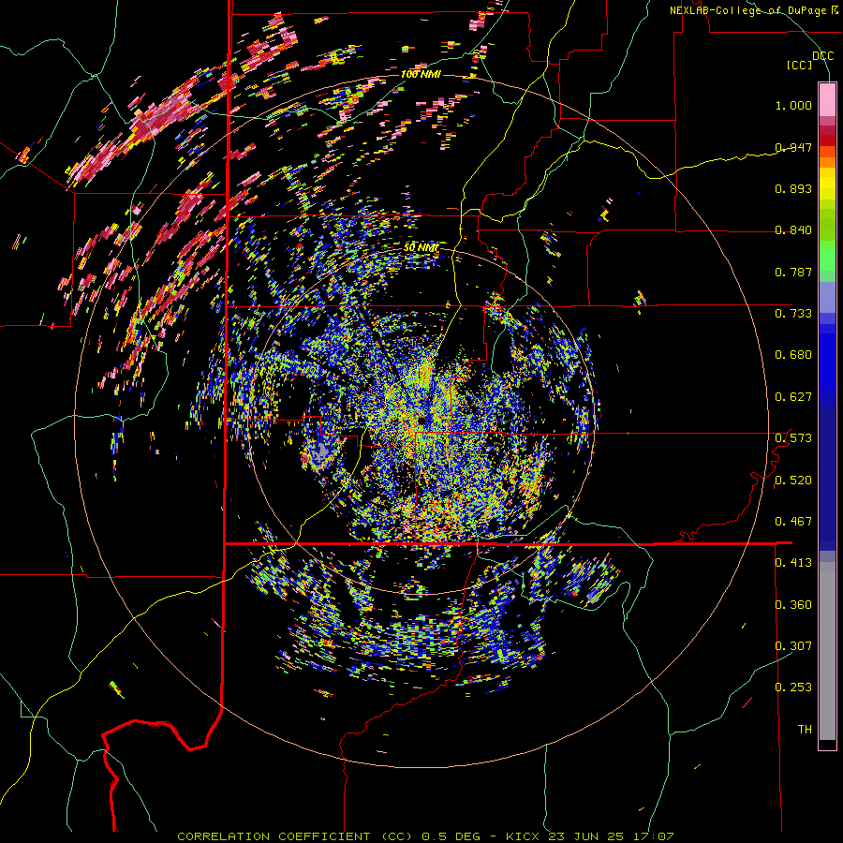Click the 0.893 scale value
This screenshot has height=843, width=843.
coord(793,188)
